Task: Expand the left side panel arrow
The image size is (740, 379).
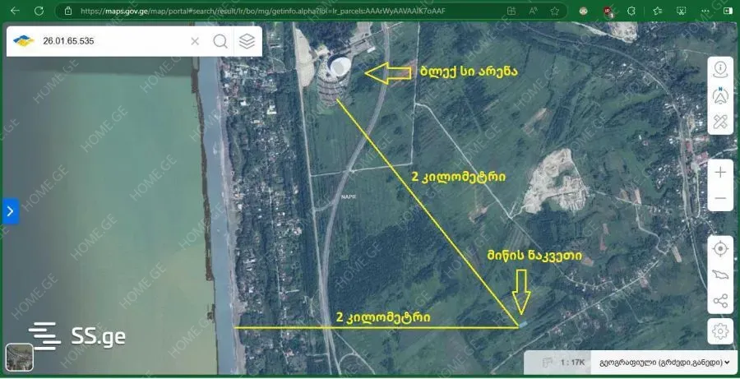Action: (x=9, y=211)
